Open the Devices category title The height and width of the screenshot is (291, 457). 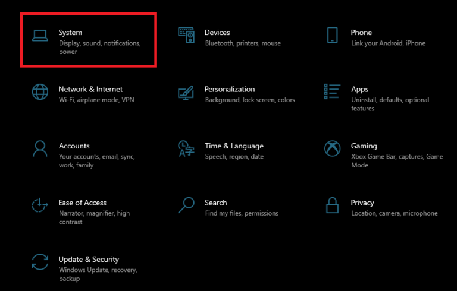217,33
